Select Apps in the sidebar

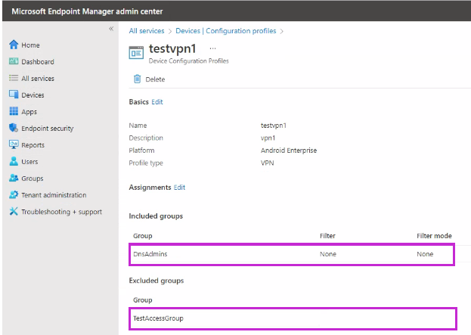pos(29,112)
